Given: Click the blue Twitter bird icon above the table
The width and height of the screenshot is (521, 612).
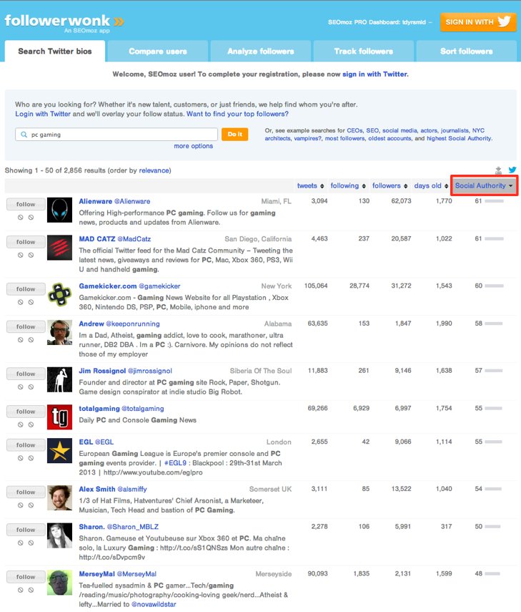Looking at the screenshot, I should point(512,170).
